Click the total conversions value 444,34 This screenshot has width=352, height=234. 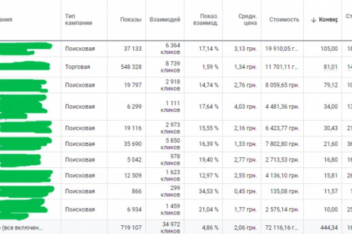coord(328,227)
